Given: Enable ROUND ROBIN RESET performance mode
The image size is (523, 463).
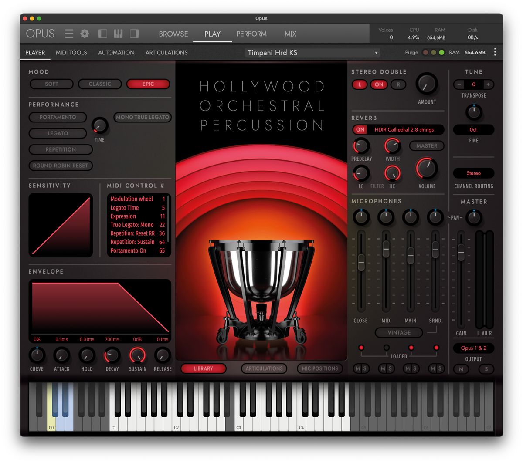Looking at the screenshot, I should tap(61, 166).
